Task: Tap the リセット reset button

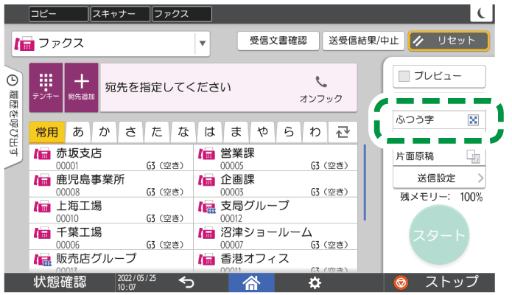Action: click(449, 41)
